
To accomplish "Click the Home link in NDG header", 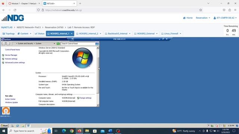I will [x=188, y=18].
